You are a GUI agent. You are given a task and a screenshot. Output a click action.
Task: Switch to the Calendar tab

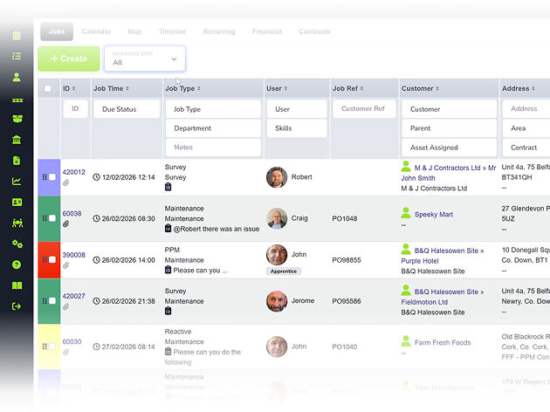coord(96,31)
